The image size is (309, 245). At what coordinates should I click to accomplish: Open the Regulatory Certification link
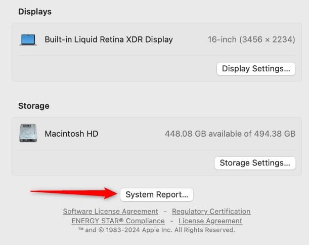pyautogui.click(x=211, y=212)
